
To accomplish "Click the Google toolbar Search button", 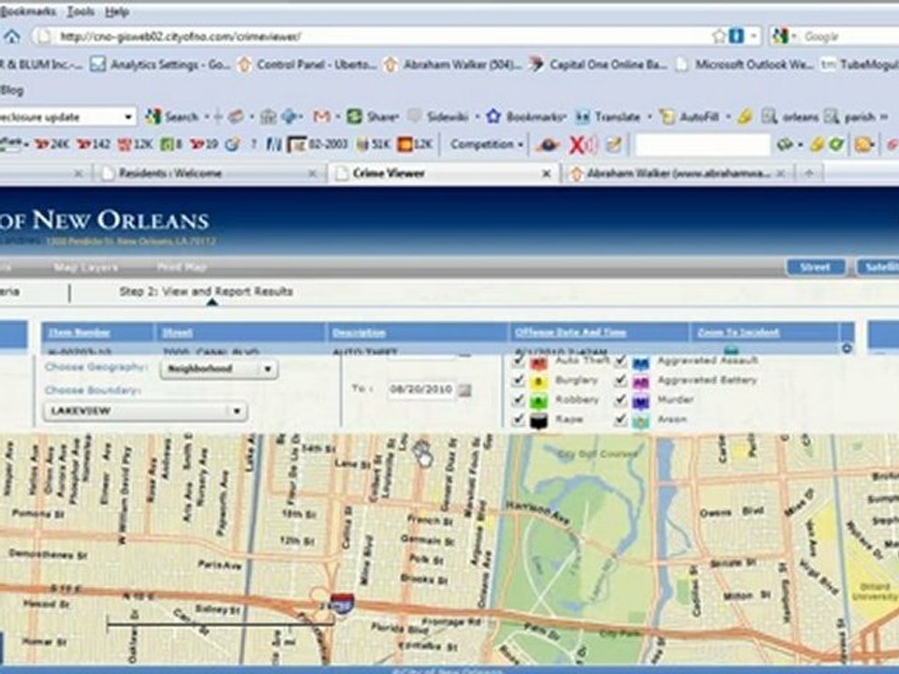I will [171, 117].
